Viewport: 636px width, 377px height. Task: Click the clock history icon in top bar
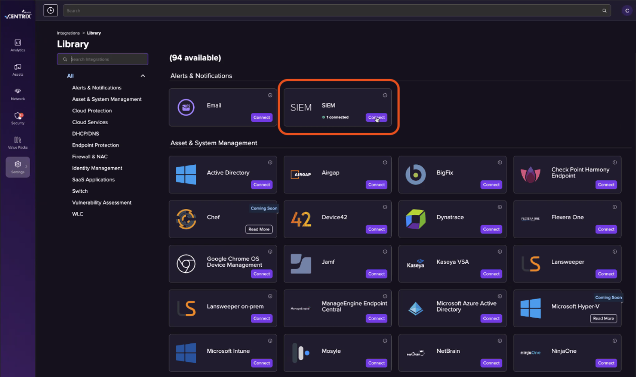[x=51, y=10]
